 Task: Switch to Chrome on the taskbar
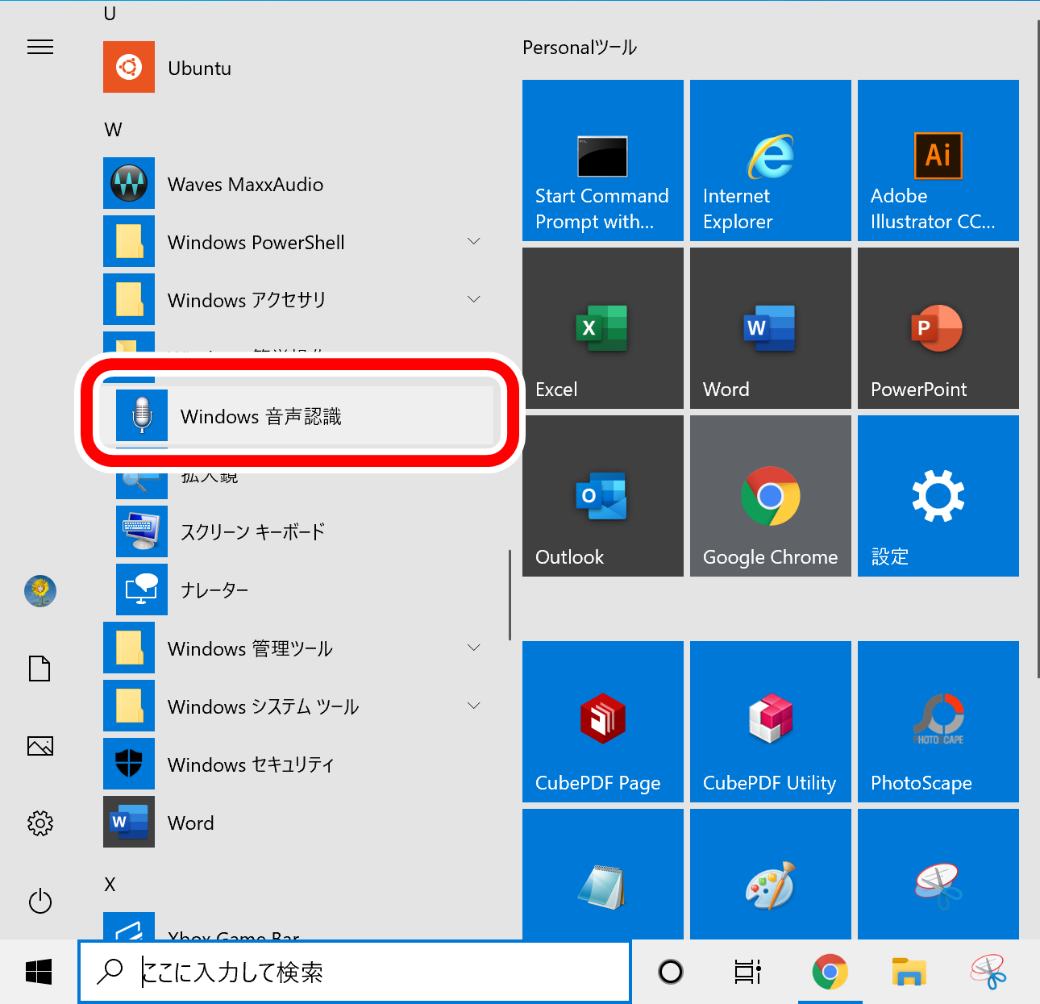pyautogui.click(x=830, y=972)
